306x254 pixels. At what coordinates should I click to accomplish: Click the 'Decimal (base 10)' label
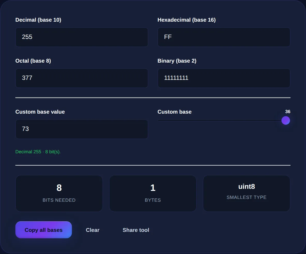38,20
